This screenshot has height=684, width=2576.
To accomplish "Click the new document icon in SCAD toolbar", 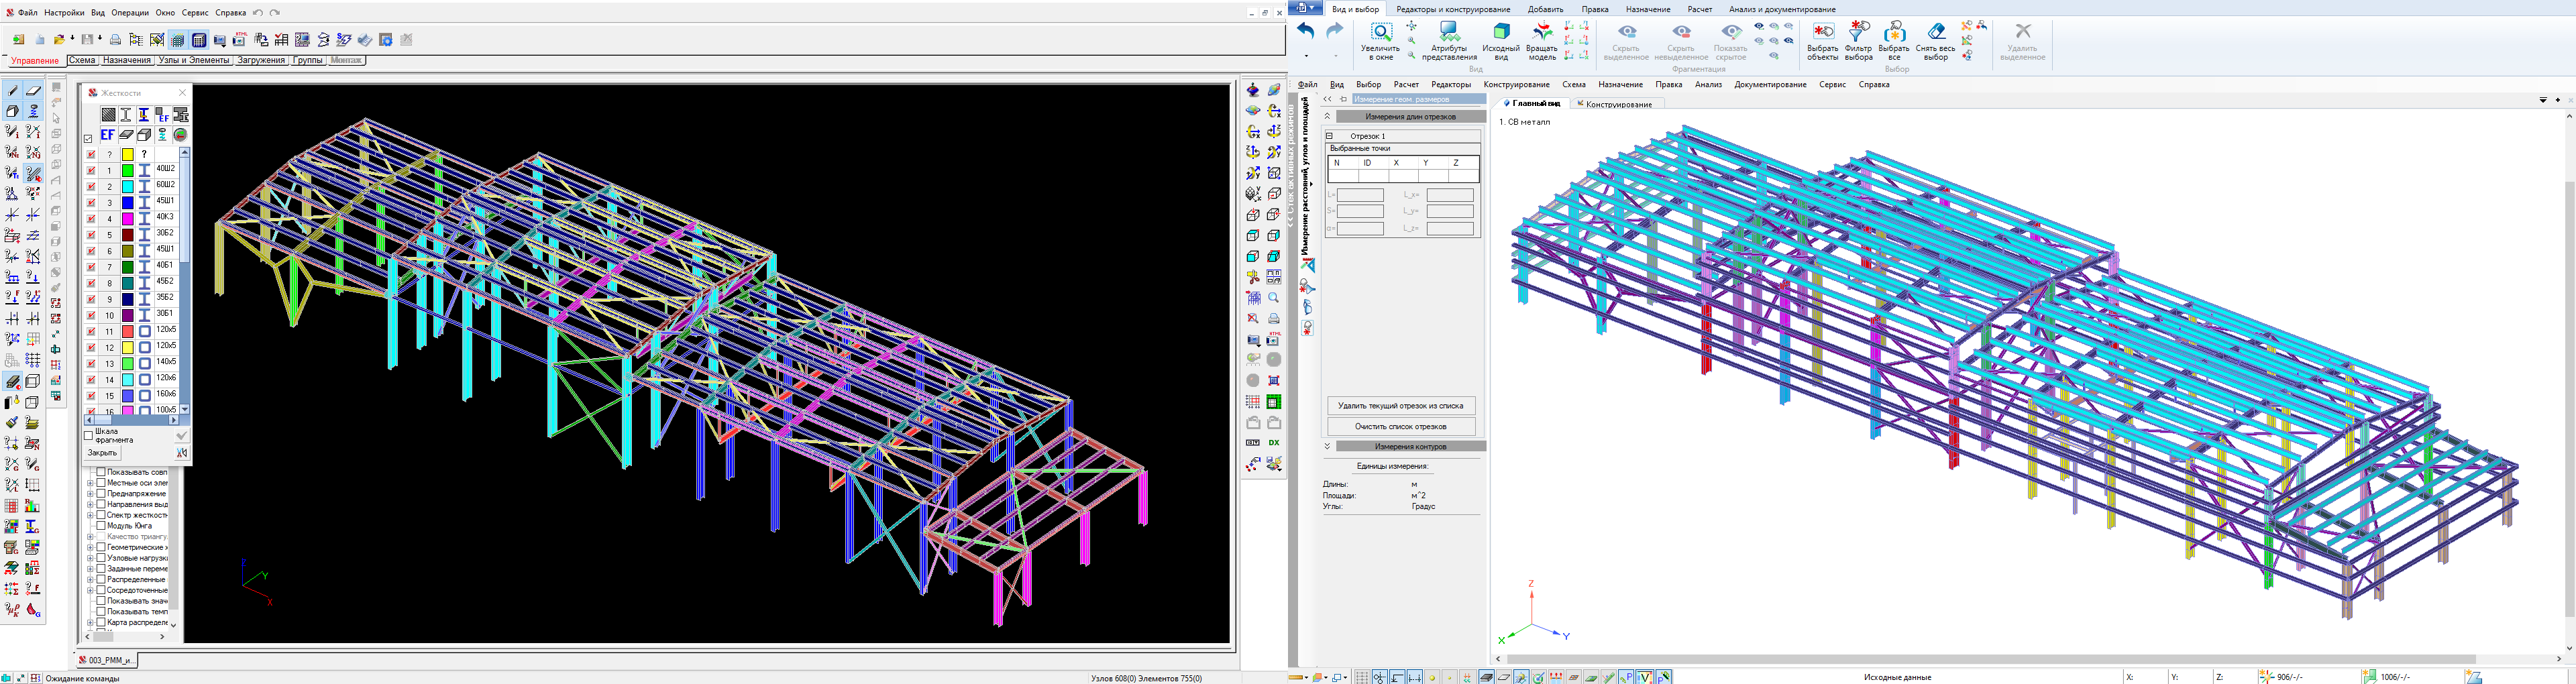I will tap(40, 40).
